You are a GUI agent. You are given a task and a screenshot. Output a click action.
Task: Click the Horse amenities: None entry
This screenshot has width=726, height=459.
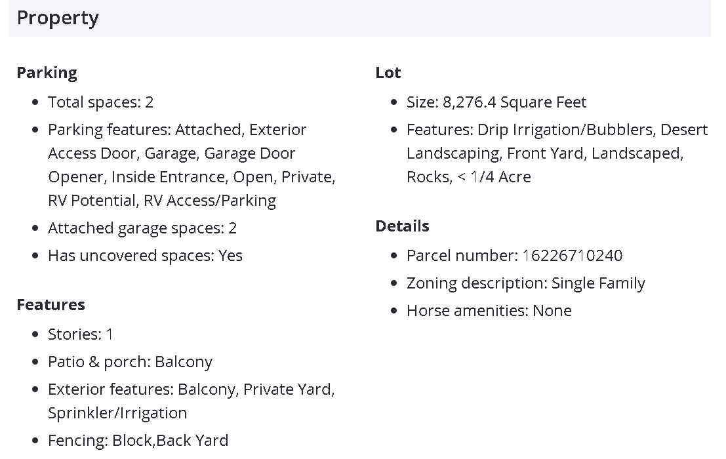point(489,310)
